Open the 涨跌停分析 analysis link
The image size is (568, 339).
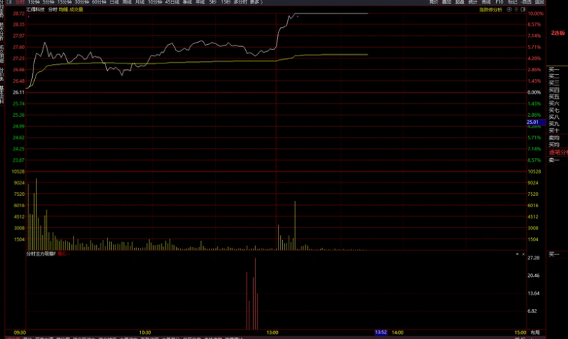(x=490, y=10)
